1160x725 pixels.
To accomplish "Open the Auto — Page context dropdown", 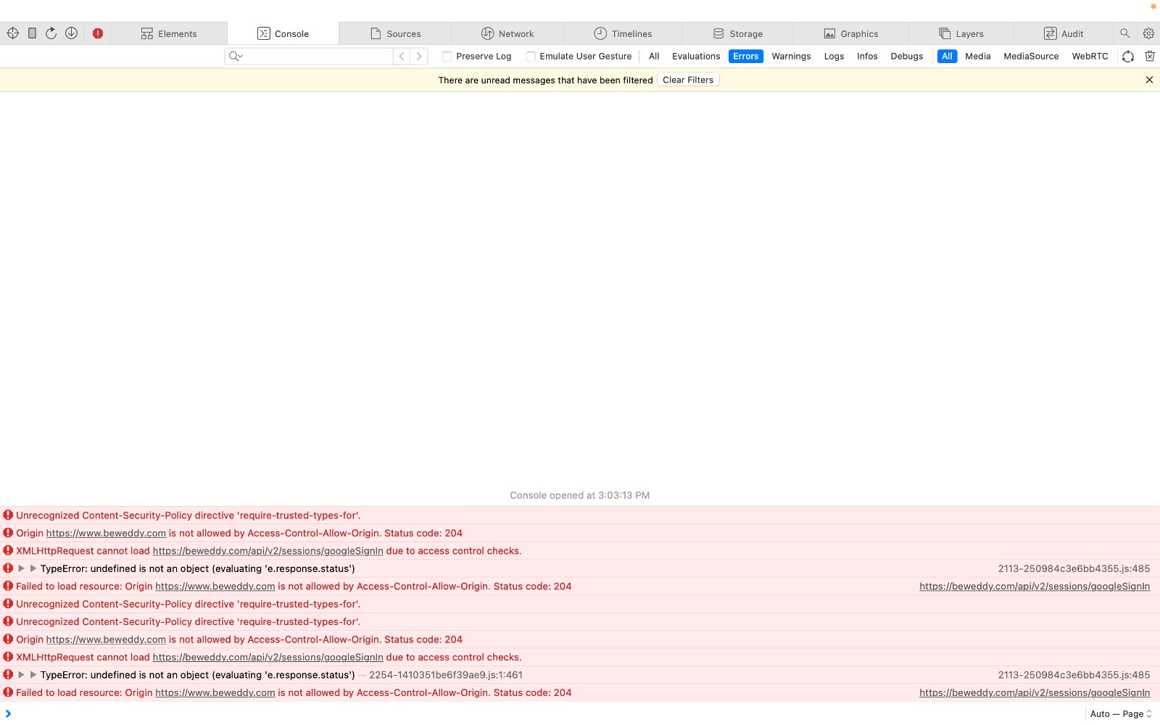I will pos(1121,714).
